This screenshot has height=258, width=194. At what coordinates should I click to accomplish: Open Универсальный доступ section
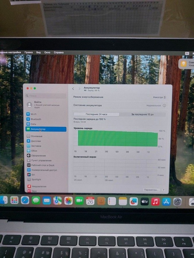click(42, 170)
